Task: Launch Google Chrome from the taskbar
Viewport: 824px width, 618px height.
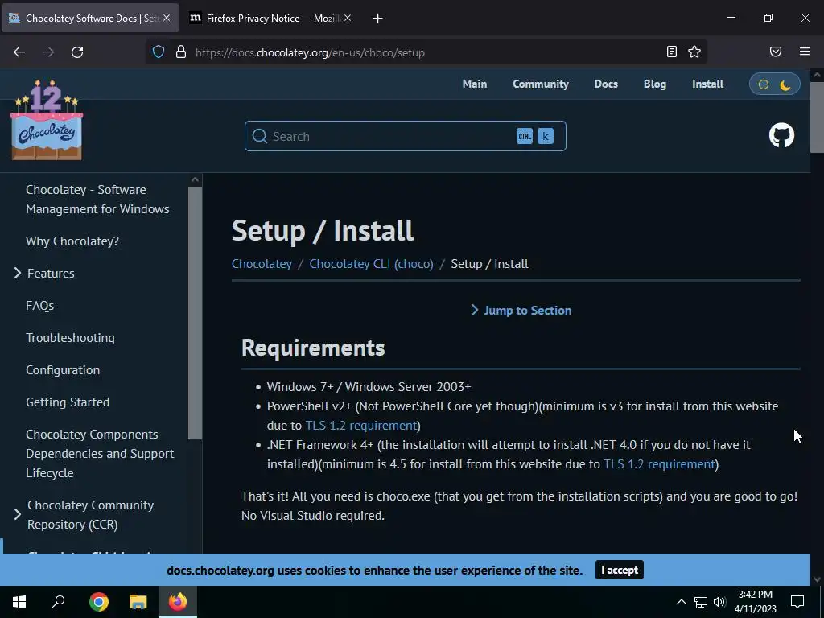Action: tap(98, 602)
